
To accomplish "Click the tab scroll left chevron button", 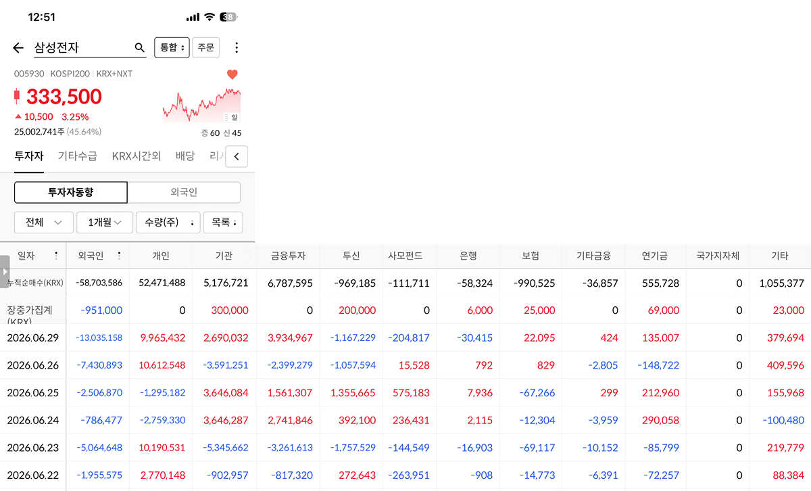I will pos(237,156).
